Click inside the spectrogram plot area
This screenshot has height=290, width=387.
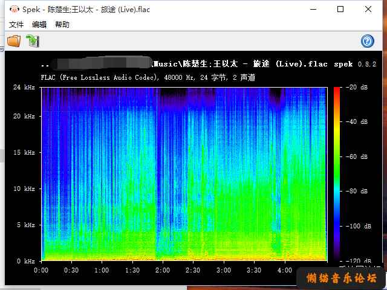(x=184, y=174)
